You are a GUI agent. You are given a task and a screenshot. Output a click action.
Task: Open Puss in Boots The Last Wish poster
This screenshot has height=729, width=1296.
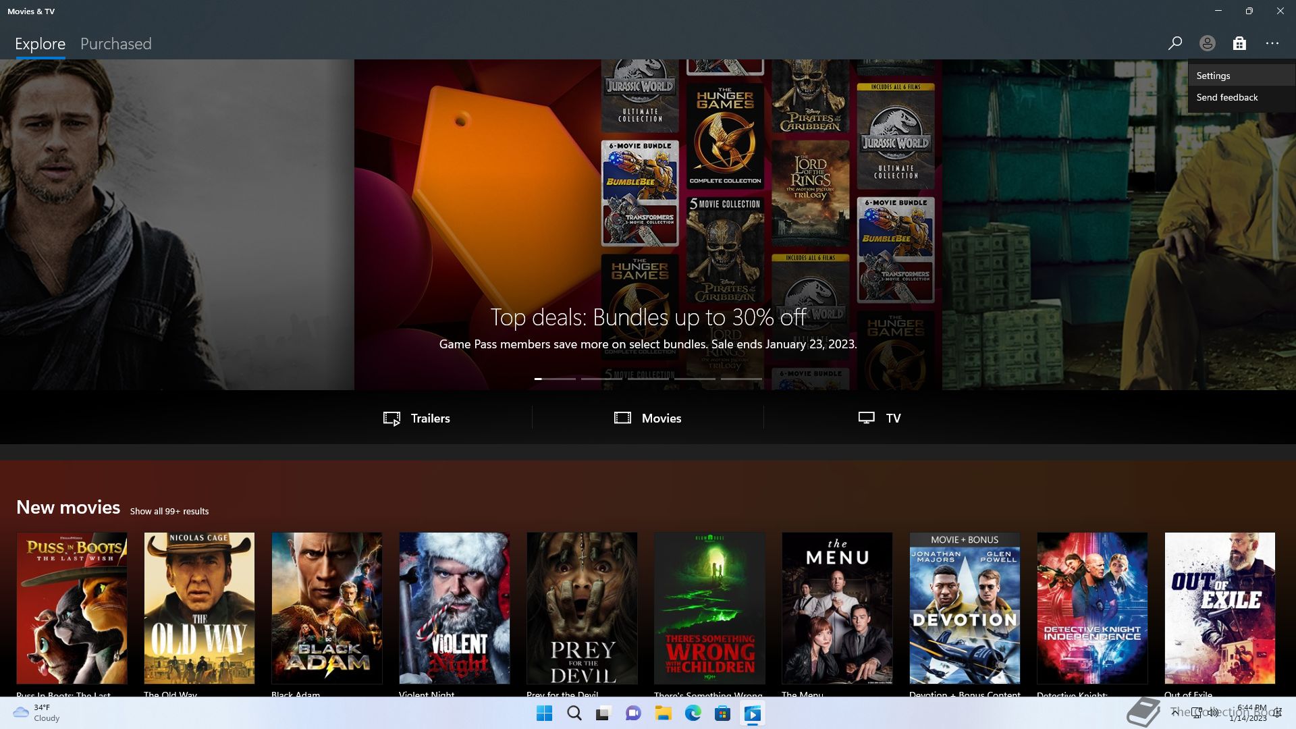pos(72,608)
